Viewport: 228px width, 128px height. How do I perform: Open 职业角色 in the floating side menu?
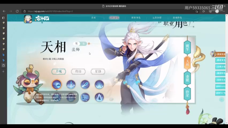pyautogui.click(x=220, y=60)
